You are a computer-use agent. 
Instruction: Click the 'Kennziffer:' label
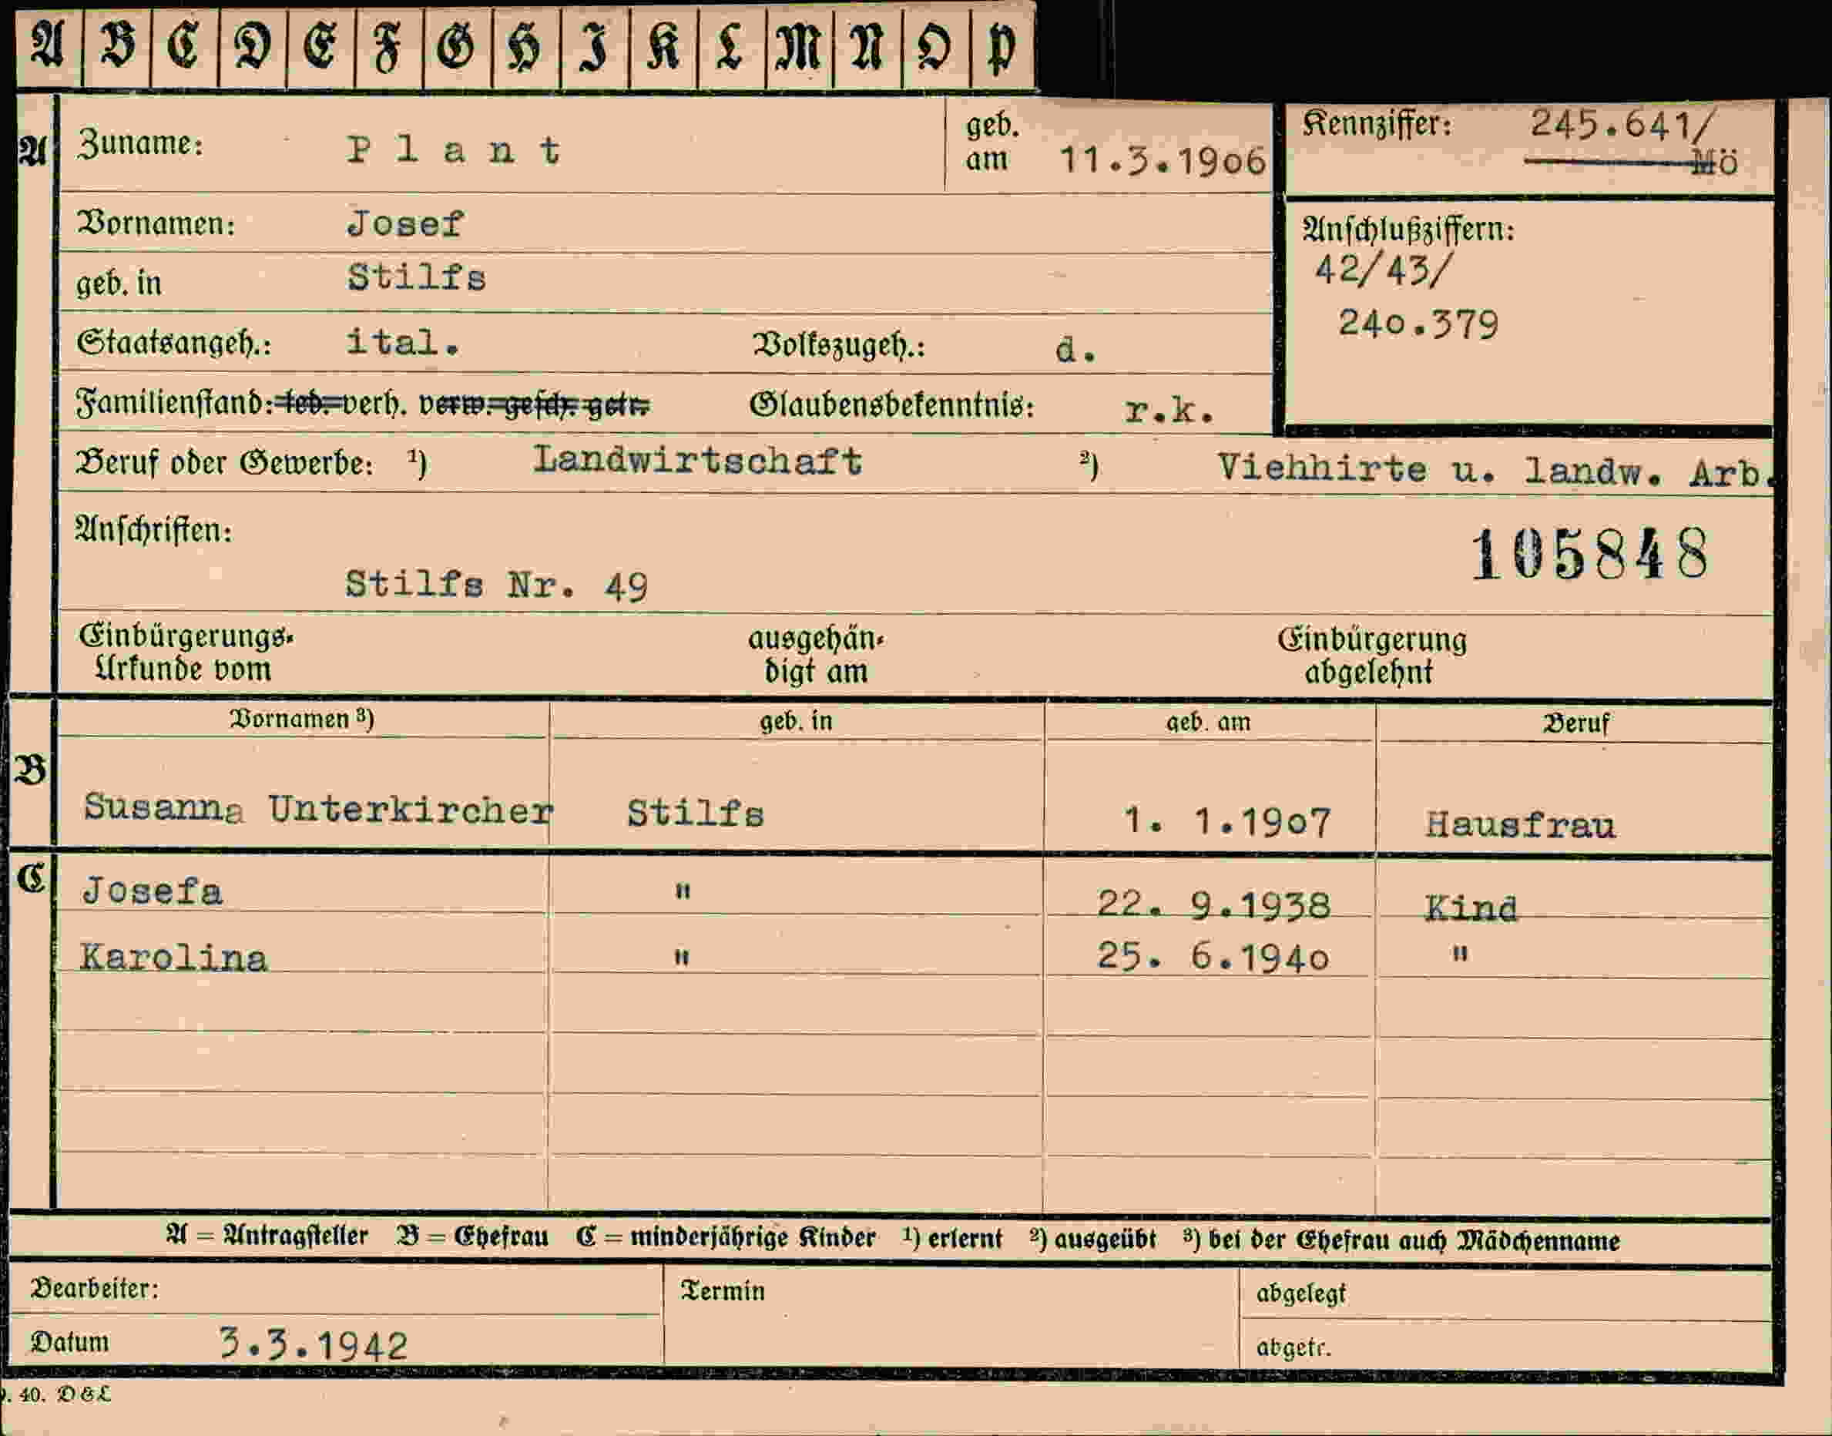(1377, 125)
